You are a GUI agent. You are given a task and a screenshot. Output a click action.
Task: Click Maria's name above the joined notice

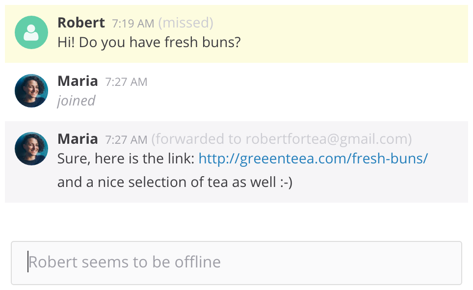78,81
